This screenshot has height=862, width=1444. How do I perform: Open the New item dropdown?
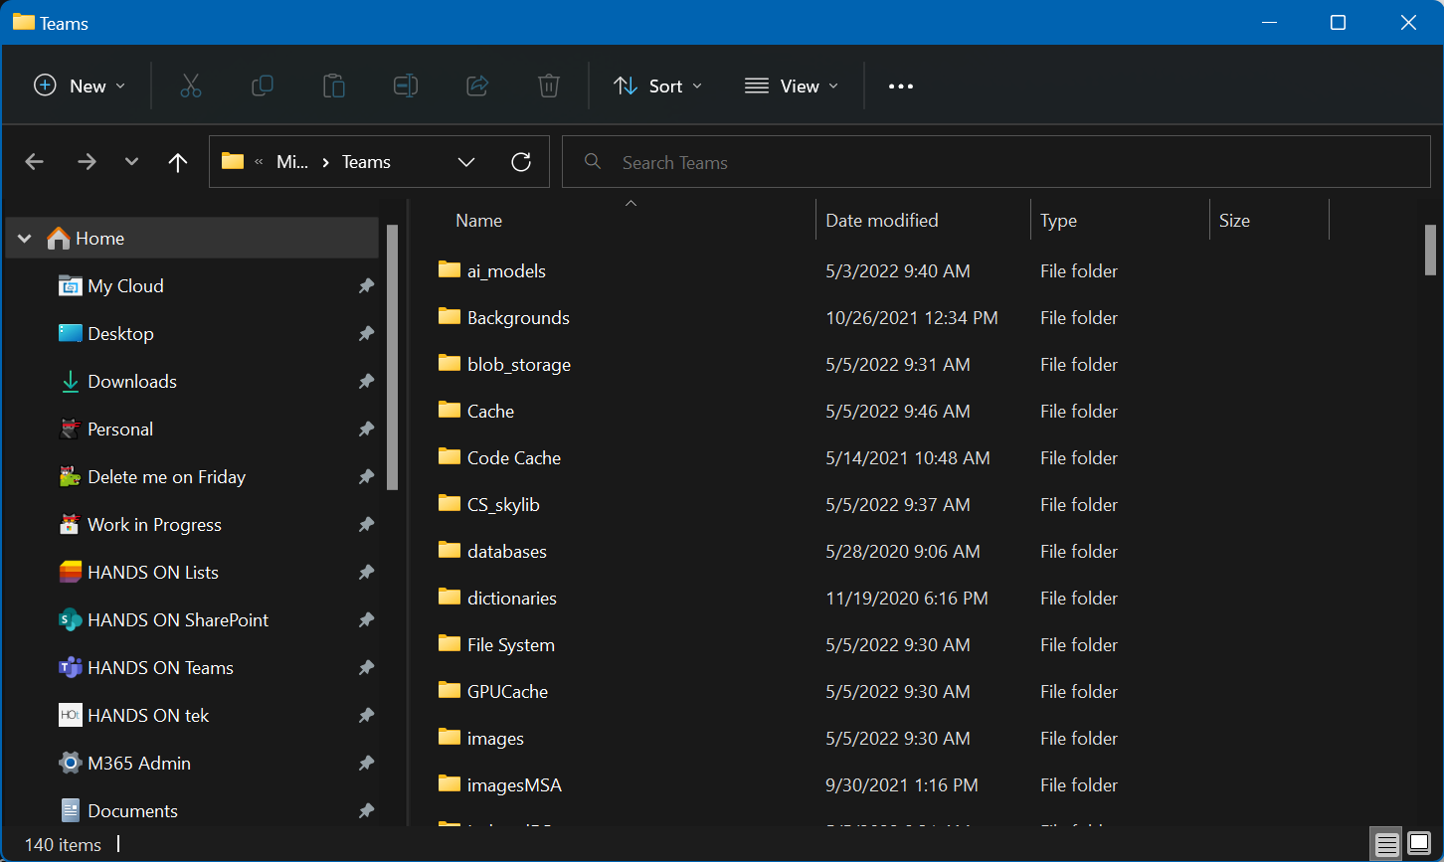(80, 86)
